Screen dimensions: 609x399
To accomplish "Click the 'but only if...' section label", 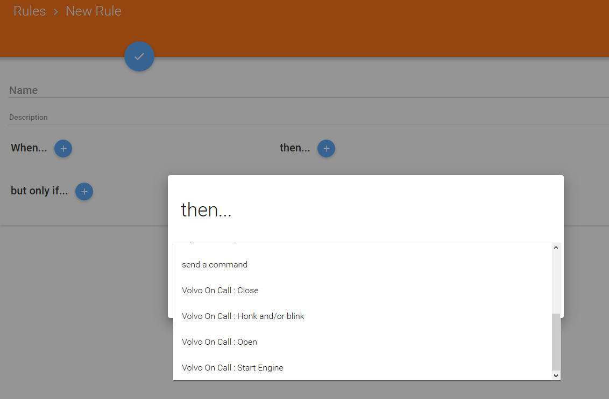I will click(39, 191).
